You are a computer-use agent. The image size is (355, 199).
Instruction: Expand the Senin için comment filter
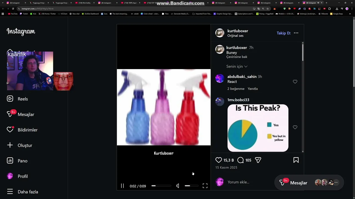[237, 66]
